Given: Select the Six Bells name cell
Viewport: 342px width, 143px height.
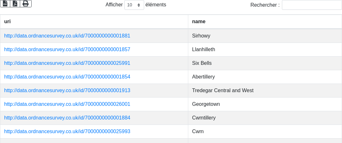Looking at the screenshot, I should (202, 63).
